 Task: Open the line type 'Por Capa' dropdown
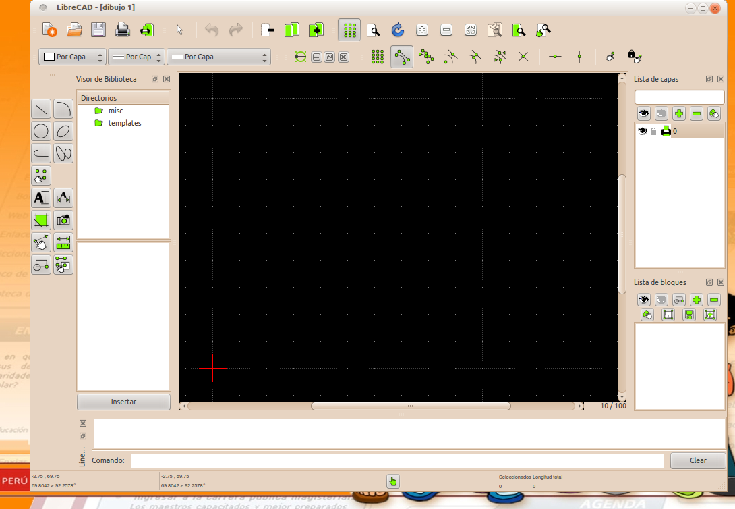pos(219,57)
